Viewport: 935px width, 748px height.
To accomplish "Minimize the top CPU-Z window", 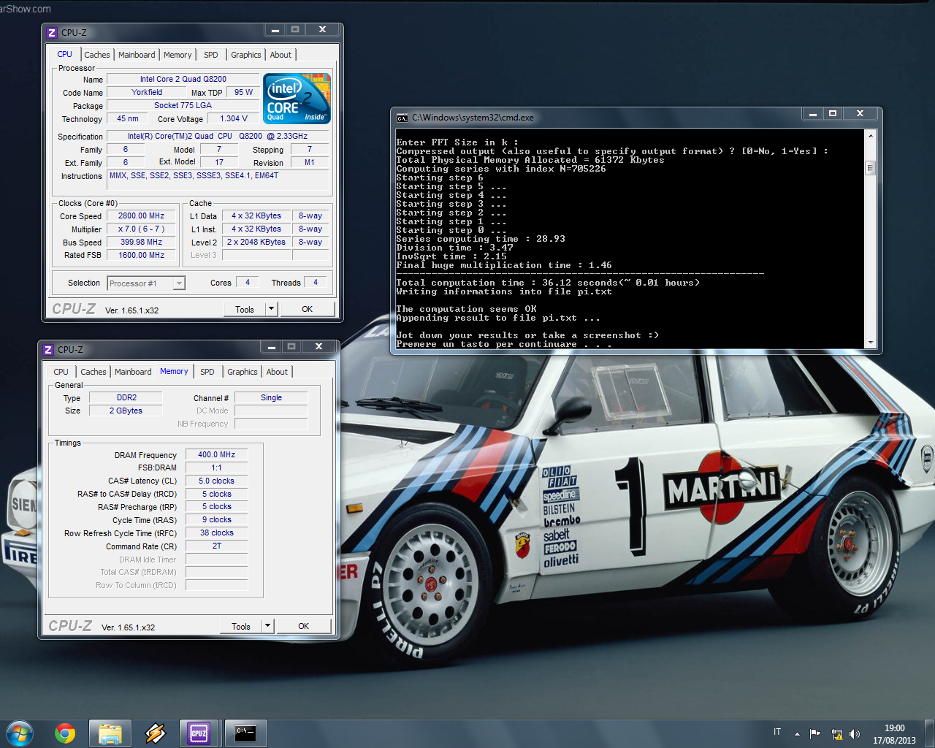I will [x=275, y=30].
